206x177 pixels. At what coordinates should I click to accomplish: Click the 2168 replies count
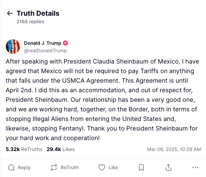click(30, 22)
